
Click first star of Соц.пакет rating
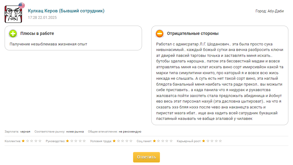click(x=154, y=141)
